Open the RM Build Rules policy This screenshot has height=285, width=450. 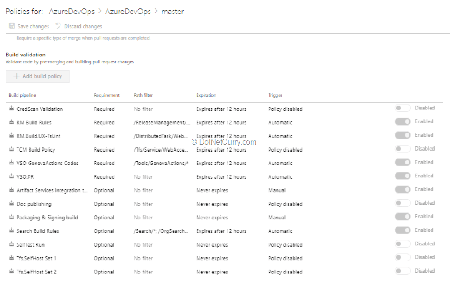34,122
